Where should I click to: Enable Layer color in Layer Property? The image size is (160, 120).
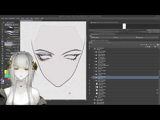tap(140, 38)
